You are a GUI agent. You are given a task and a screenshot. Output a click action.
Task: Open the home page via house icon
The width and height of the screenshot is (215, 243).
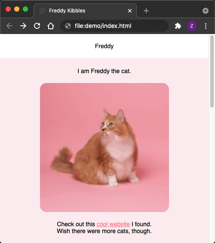click(x=51, y=26)
